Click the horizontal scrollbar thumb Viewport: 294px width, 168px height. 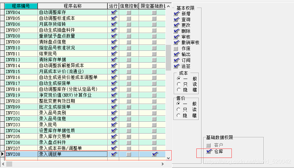[x=9, y=164]
